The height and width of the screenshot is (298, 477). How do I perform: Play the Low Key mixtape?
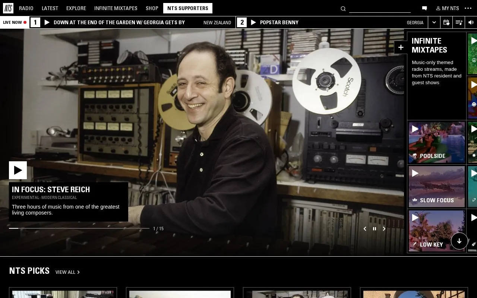coord(415,218)
